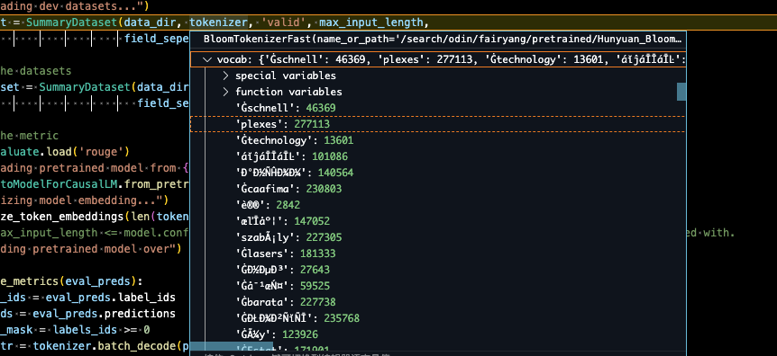Click the vertical scrollbar thumb in debug hover
This screenshot has height=356, width=777.
(x=681, y=92)
